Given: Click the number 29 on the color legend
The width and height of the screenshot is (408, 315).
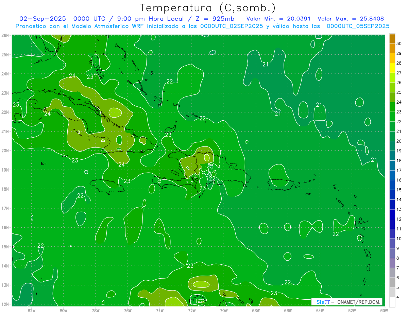Looking at the screenshot, I should point(399,53).
